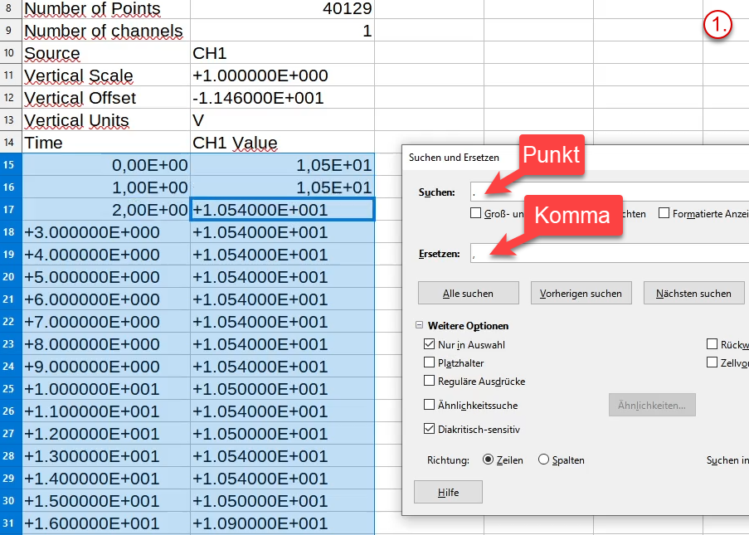Click the '+1.000000E+000' cell in row 11
The image size is (749, 535).
click(x=282, y=75)
